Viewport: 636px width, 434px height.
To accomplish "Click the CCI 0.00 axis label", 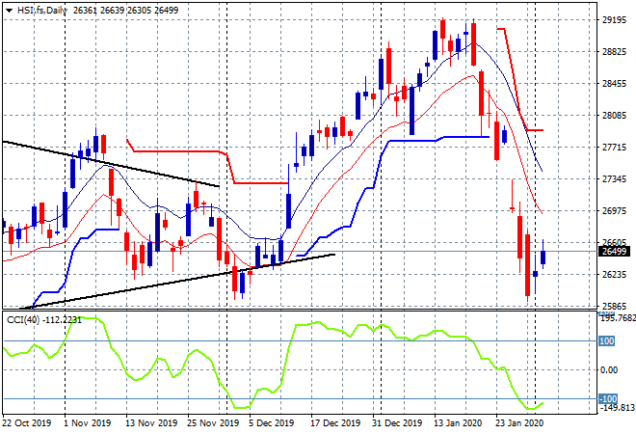I will [609, 369].
